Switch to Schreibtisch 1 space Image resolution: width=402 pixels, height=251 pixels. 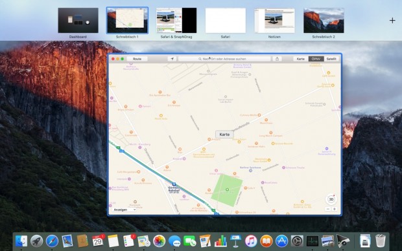point(128,20)
